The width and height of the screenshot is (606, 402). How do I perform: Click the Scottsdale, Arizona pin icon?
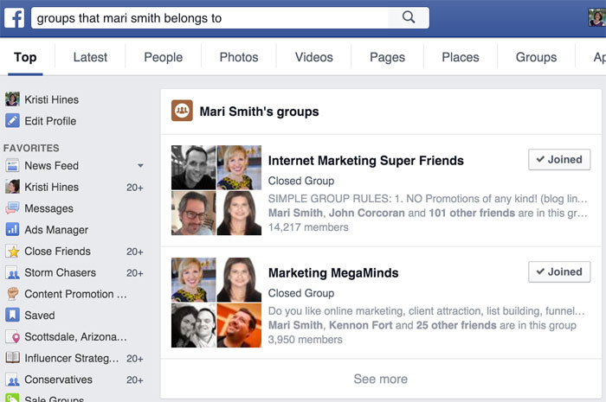(x=12, y=337)
